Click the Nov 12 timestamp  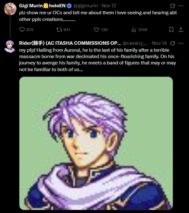coord(109,6)
